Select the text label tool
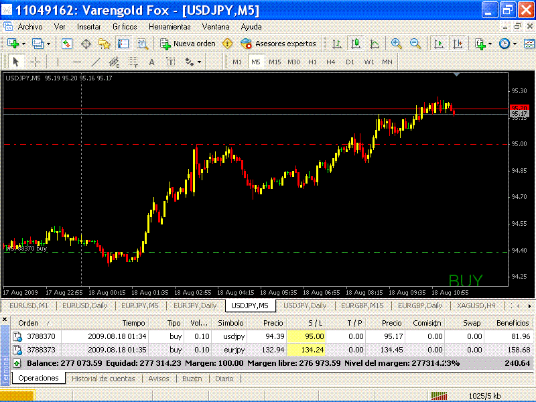 pyautogui.click(x=171, y=62)
